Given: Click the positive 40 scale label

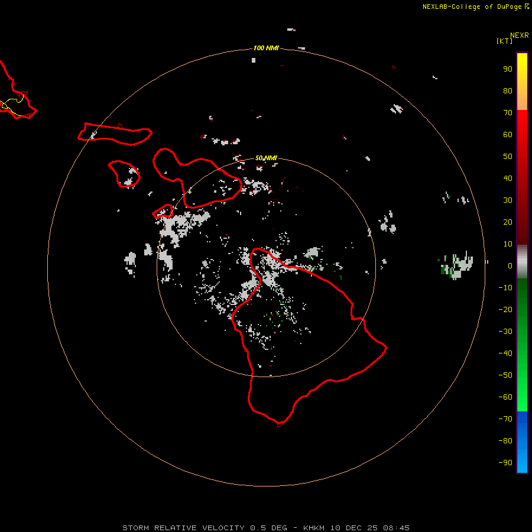Looking at the screenshot, I should (508, 178).
